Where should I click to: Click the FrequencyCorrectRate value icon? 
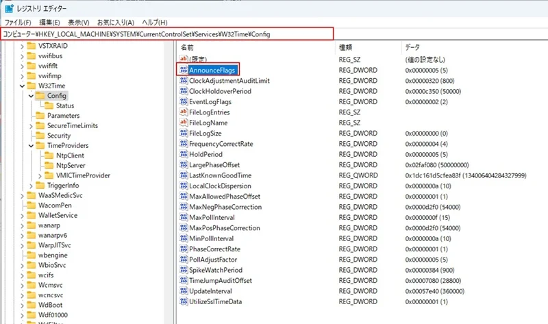pyautogui.click(x=184, y=143)
